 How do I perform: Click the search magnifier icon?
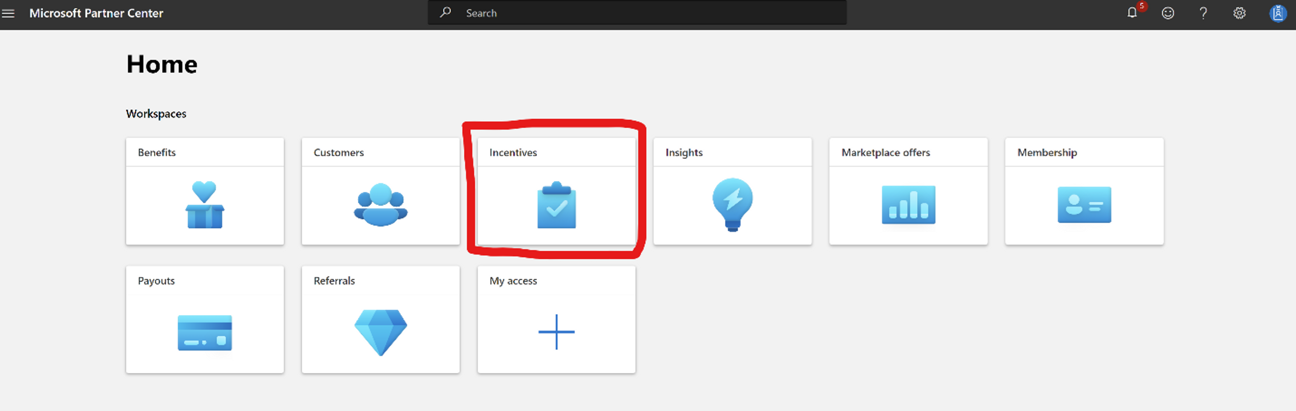click(x=445, y=12)
